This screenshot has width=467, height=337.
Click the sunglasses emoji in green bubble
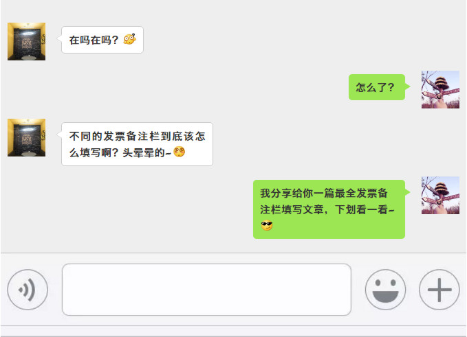click(267, 226)
